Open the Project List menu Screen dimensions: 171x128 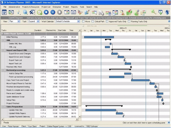tap(46, 7)
